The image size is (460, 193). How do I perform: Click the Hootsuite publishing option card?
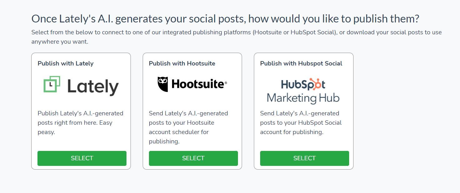point(192,111)
